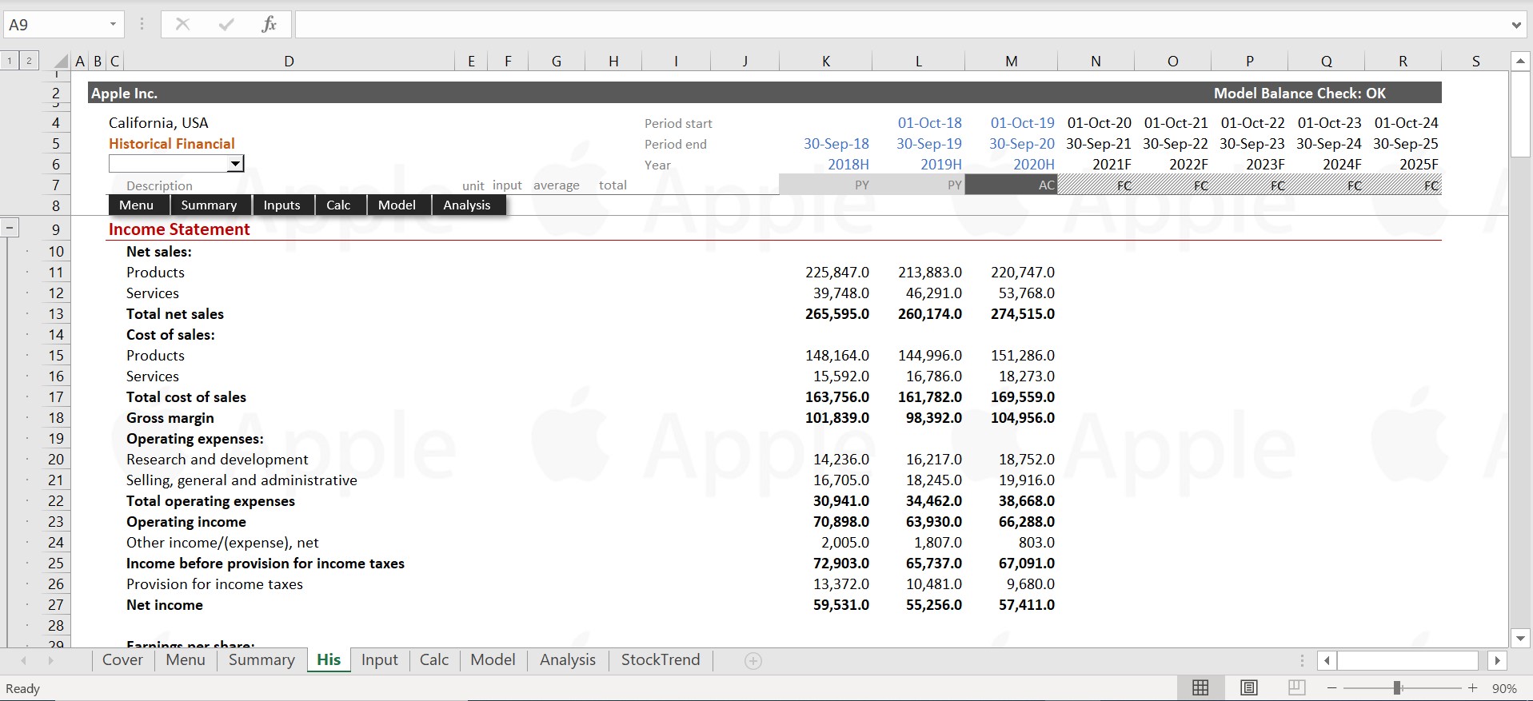The width and height of the screenshot is (1533, 701).
Task: Open the Insert Function fx dialog
Action: [x=269, y=24]
